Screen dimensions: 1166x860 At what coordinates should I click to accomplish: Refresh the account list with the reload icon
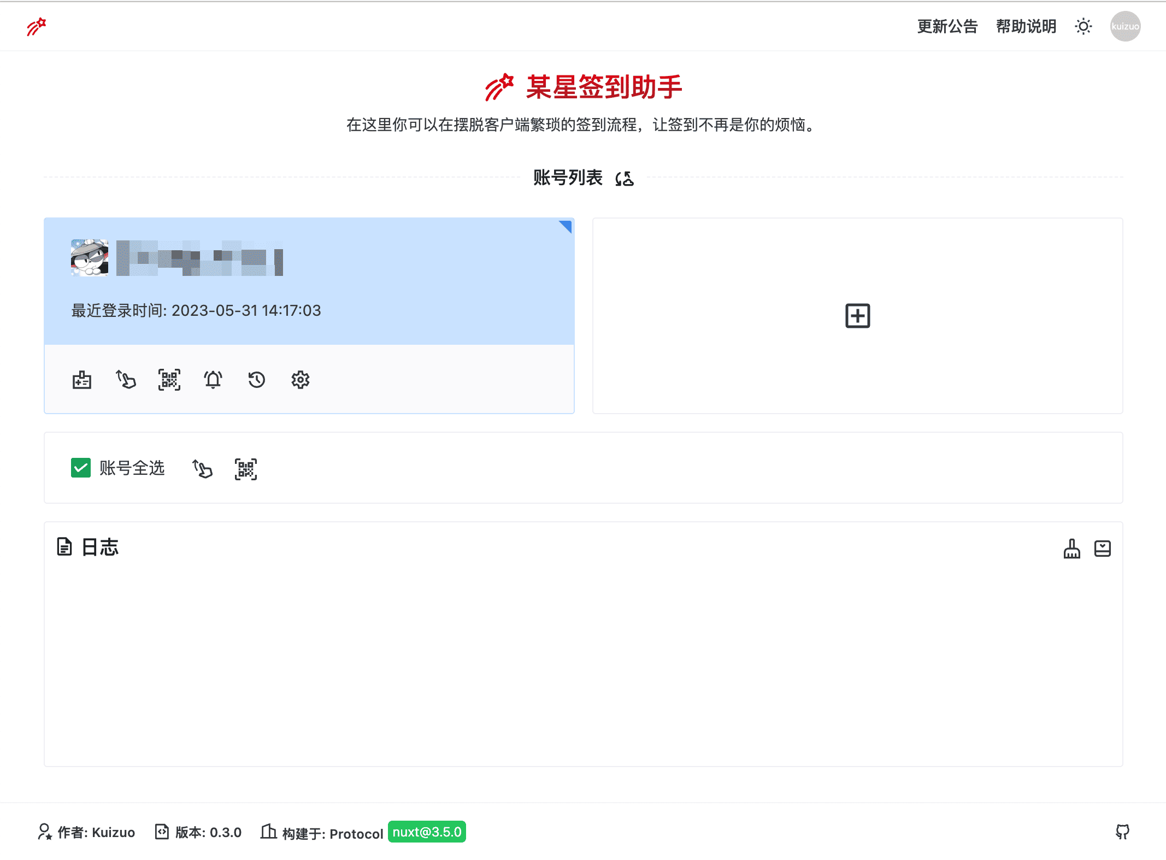click(x=625, y=177)
